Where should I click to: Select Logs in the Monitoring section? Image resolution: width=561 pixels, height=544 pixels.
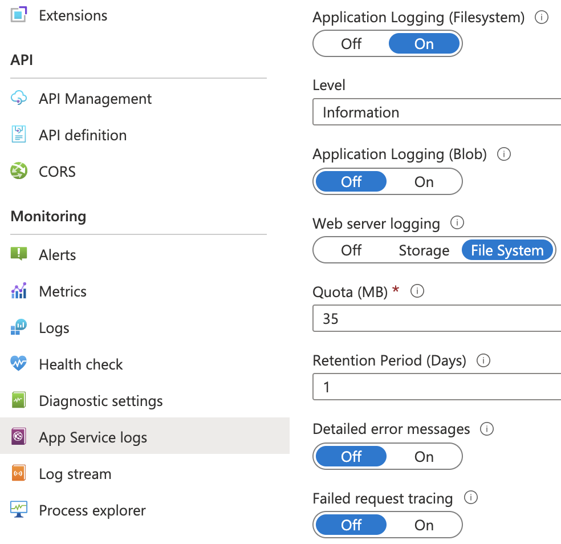54,328
